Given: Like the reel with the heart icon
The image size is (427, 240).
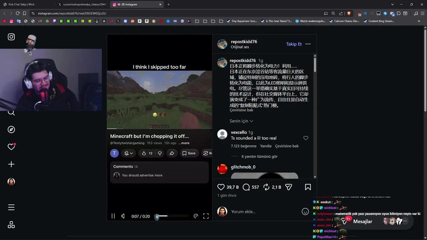Looking at the screenshot, I should click(221, 187).
